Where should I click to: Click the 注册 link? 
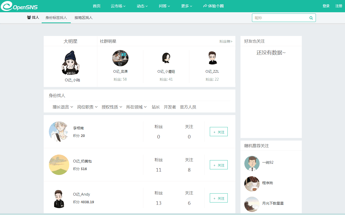(339, 6)
